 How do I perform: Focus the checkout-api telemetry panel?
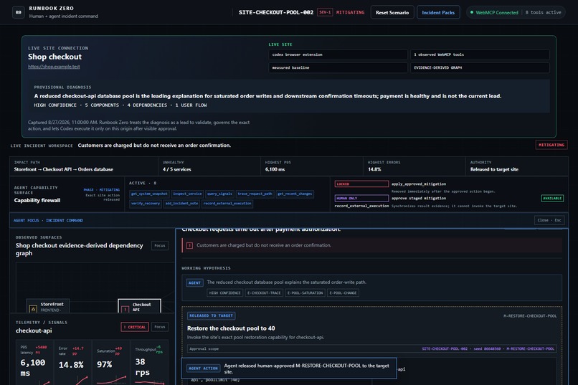point(160,327)
